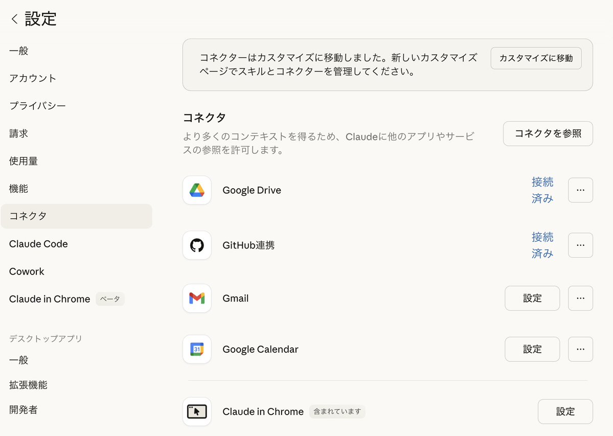Click the Google Drive connector icon
The image size is (613, 436).
(197, 190)
